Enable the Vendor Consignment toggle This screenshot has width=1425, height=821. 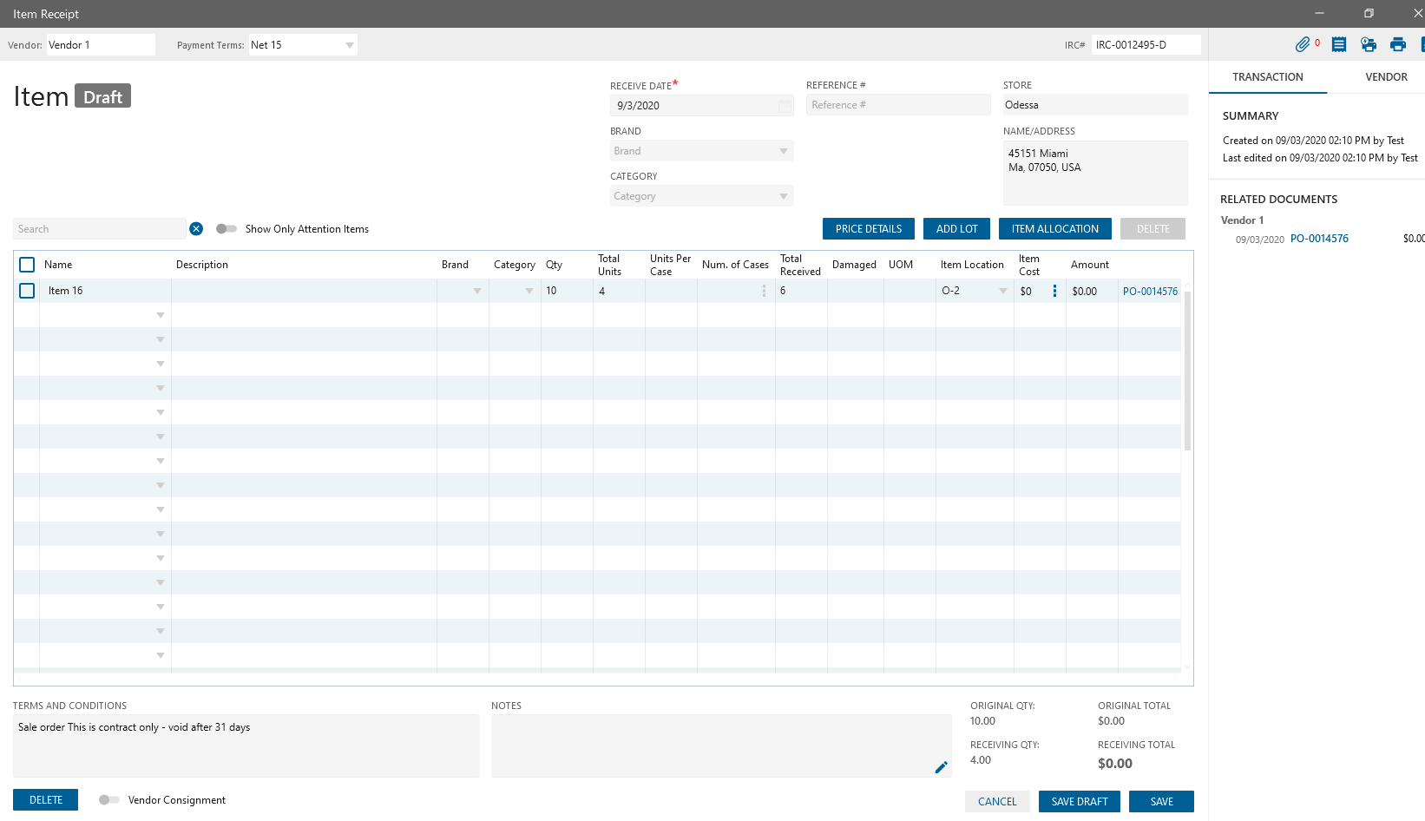109,800
